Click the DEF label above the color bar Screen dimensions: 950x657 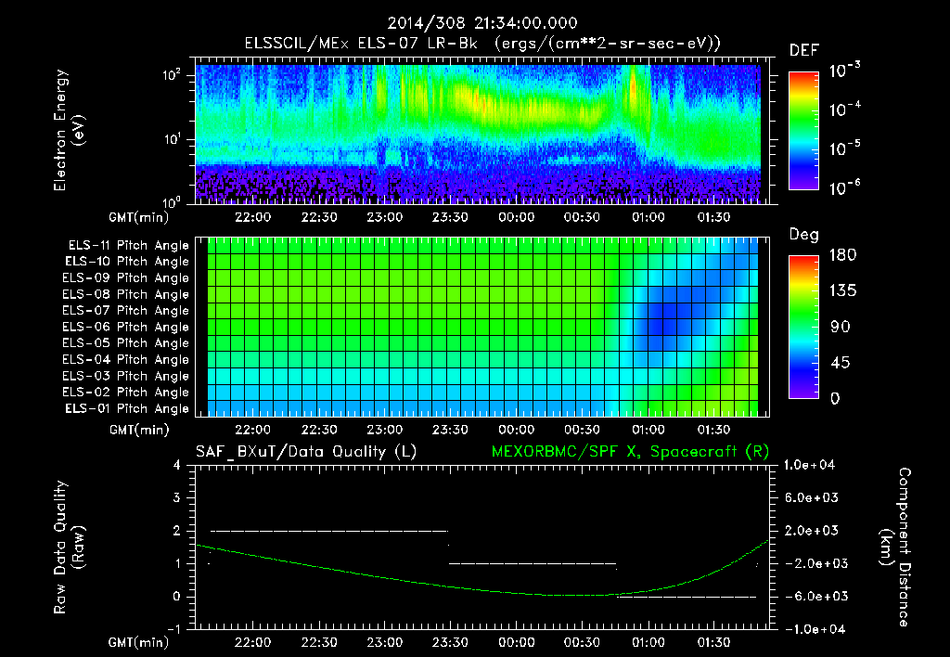click(804, 51)
